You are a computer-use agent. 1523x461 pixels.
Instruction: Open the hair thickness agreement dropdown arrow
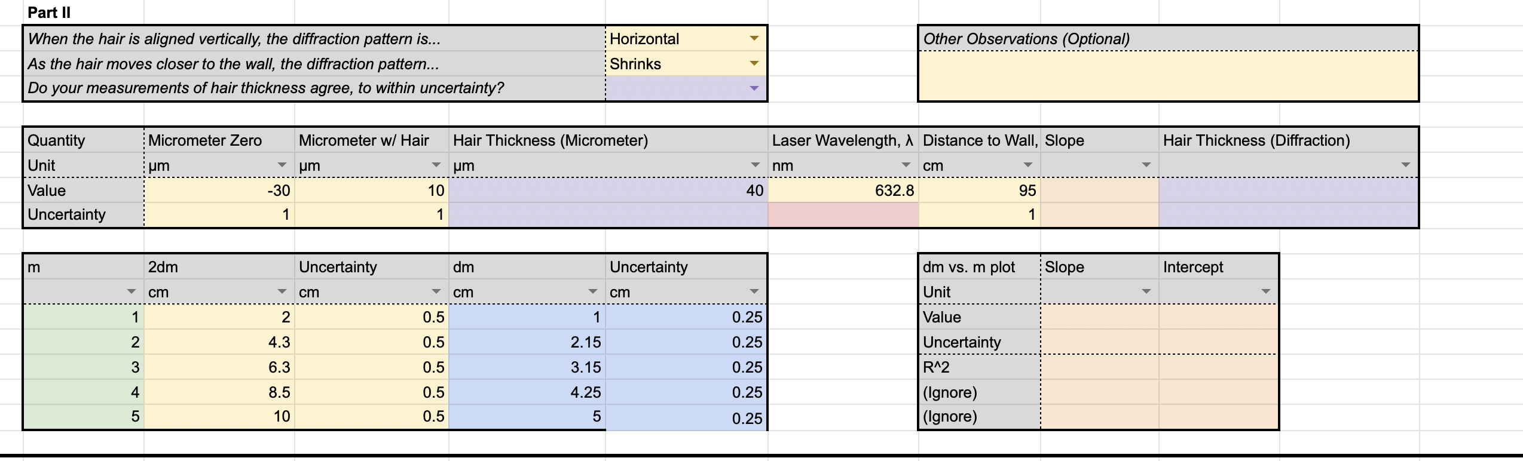754,88
